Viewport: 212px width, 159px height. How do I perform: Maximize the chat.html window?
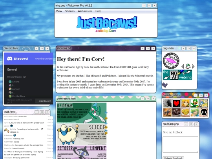pos(42,112)
